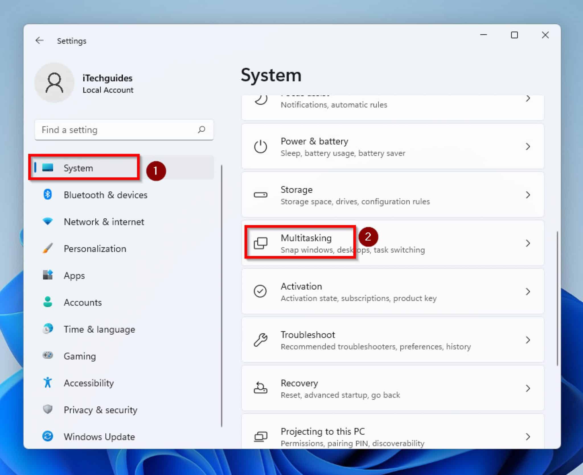The image size is (583, 475).
Task: Open Storage using its right chevron
Action: point(528,195)
